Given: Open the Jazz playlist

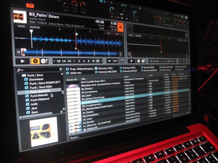Looking at the screenshot, I should [34, 108].
